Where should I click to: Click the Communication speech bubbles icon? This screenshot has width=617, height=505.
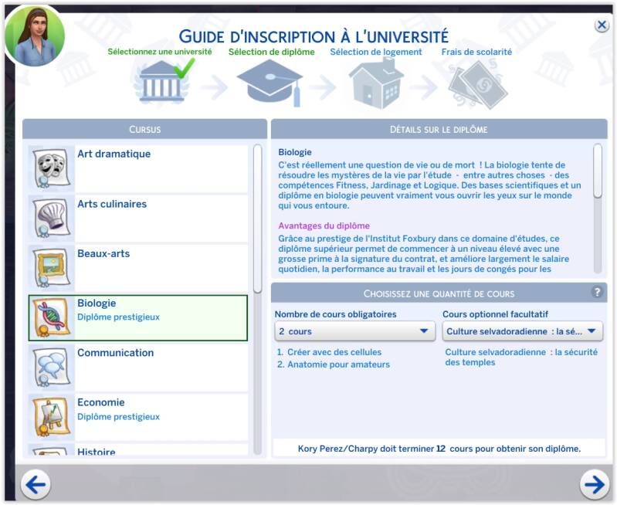pyautogui.click(x=52, y=368)
